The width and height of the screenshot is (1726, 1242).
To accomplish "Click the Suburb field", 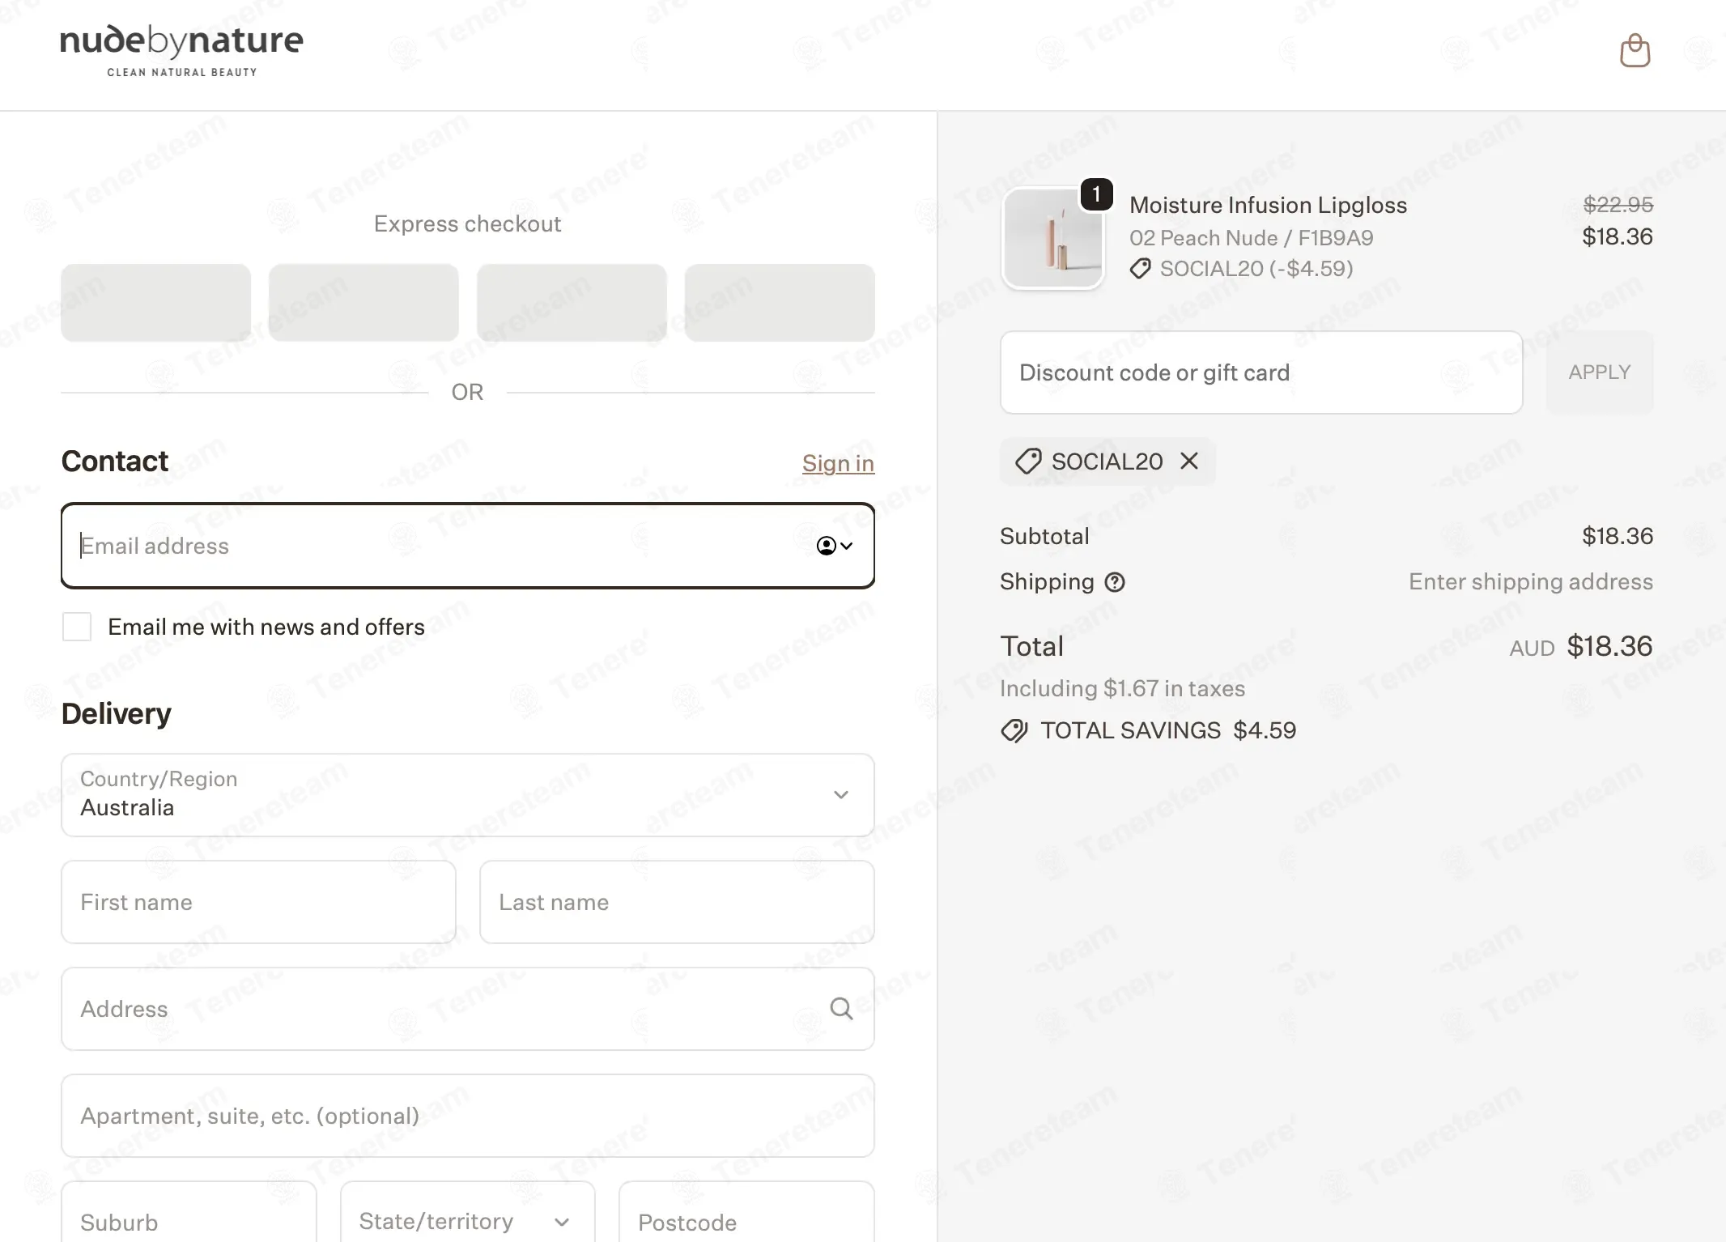I will pos(189,1212).
